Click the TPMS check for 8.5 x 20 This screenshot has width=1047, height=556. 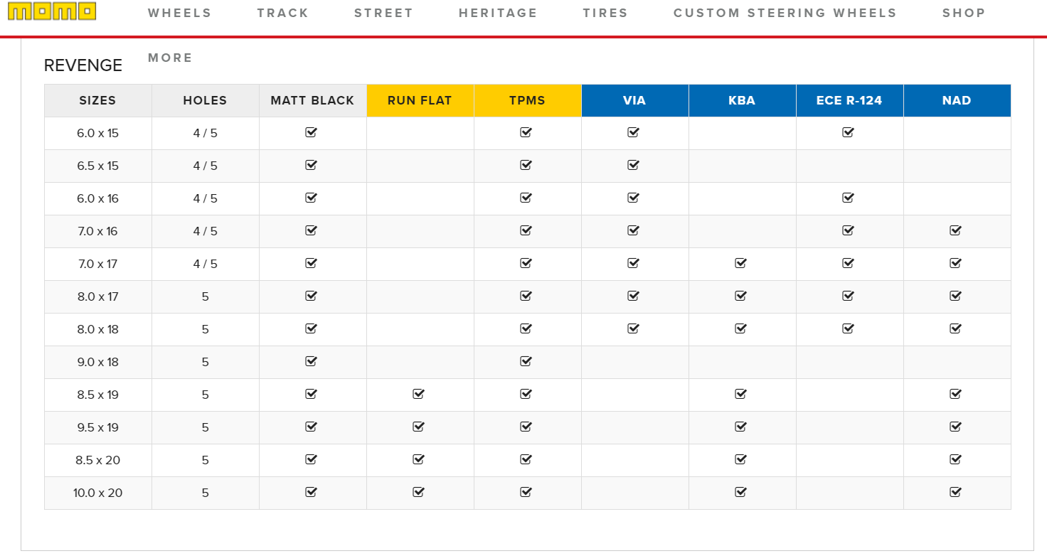(526, 459)
